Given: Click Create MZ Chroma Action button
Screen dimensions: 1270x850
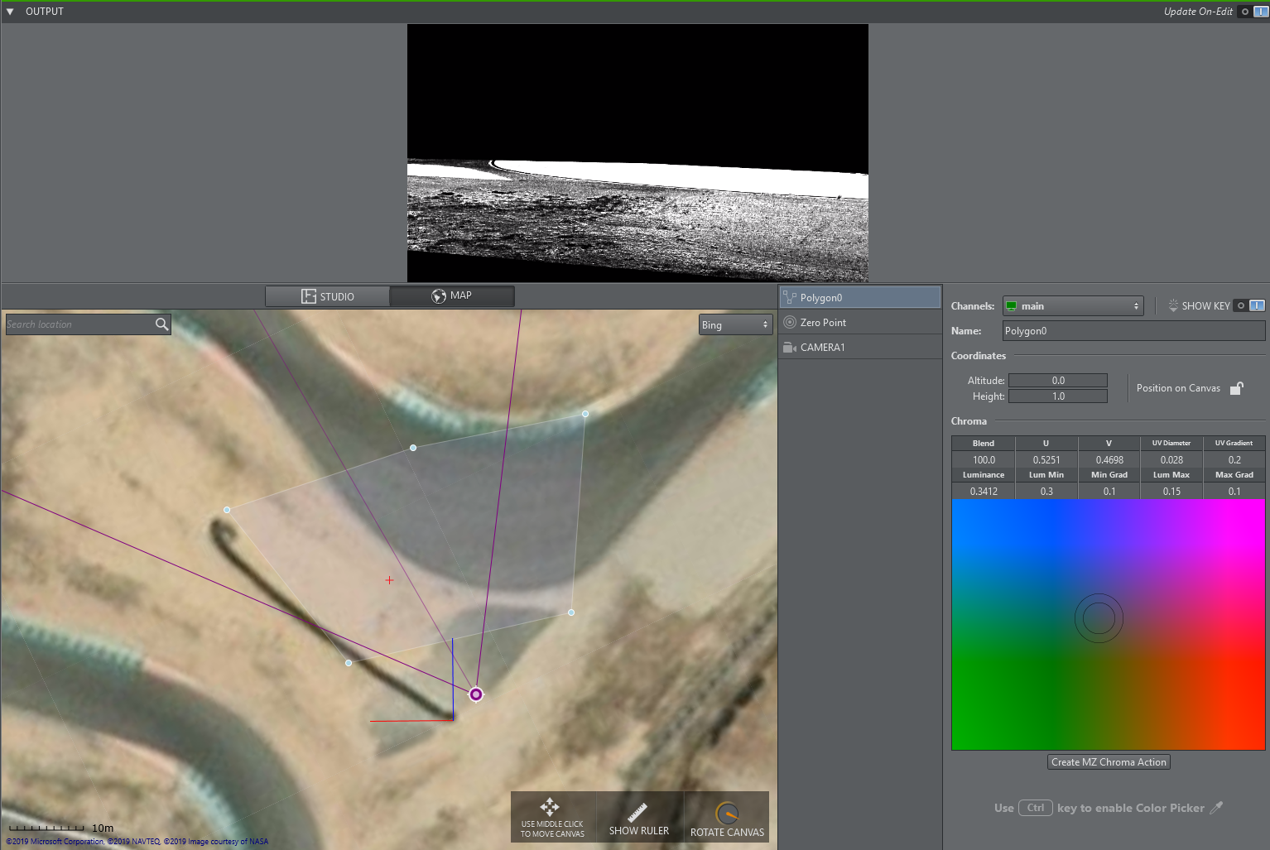Looking at the screenshot, I should pyautogui.click(x=1109, y=762).
